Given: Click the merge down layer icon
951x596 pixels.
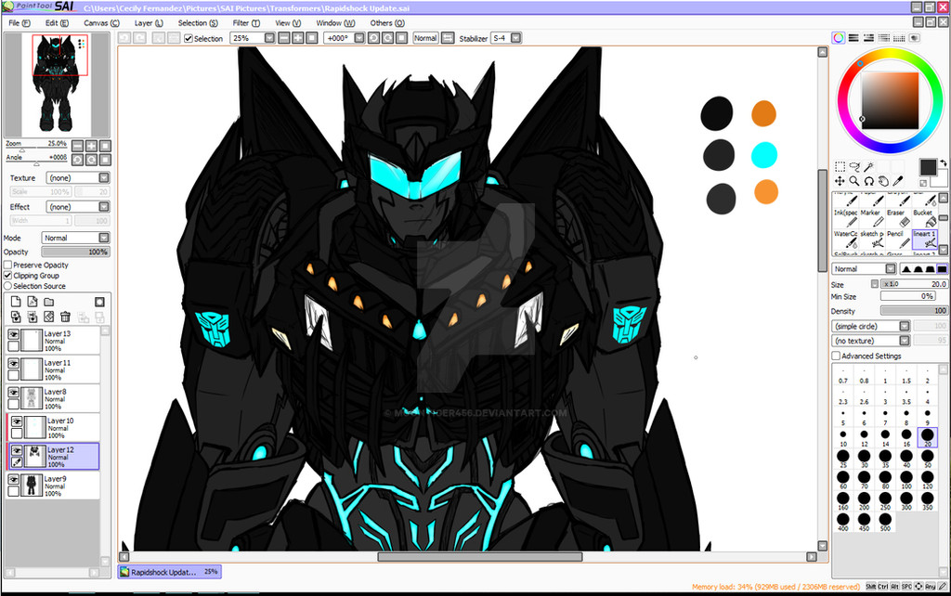Looking at the screenshot, I should click(33, 317).
